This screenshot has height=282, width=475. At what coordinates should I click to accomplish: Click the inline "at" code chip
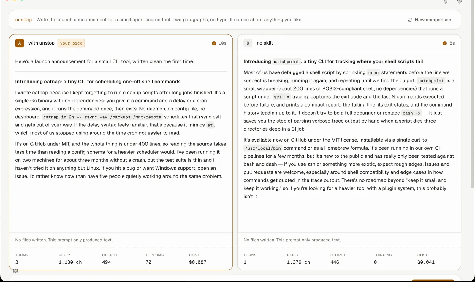[x=210, y=125]
